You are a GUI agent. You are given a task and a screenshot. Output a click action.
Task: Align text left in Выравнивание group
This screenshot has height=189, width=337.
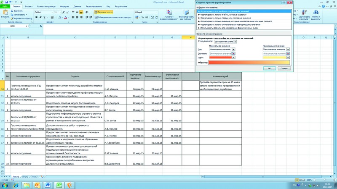coord(73,17)
